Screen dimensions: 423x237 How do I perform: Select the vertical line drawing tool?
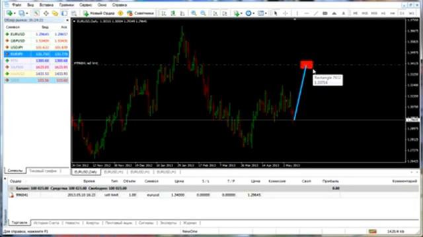297,13
